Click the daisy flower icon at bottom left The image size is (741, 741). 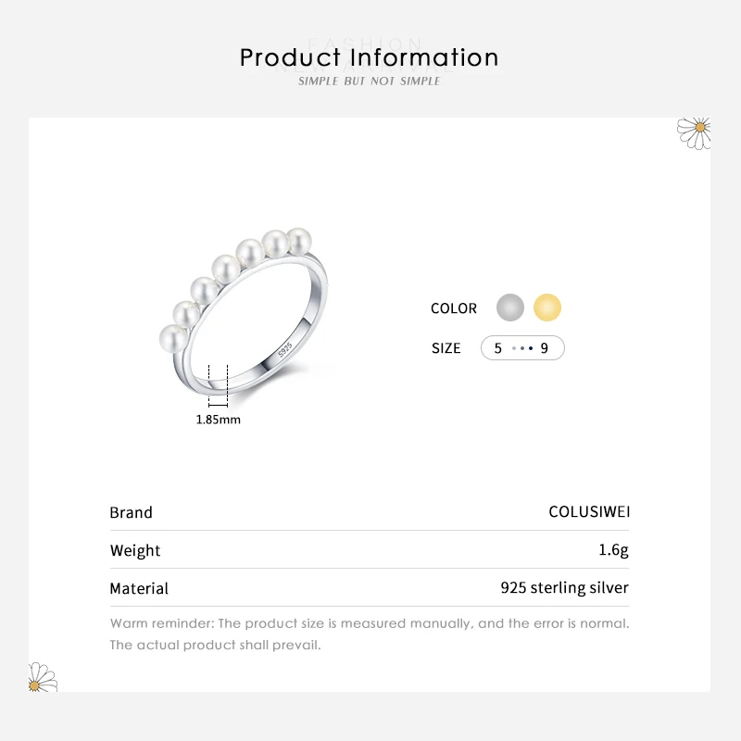pos(42,678)
